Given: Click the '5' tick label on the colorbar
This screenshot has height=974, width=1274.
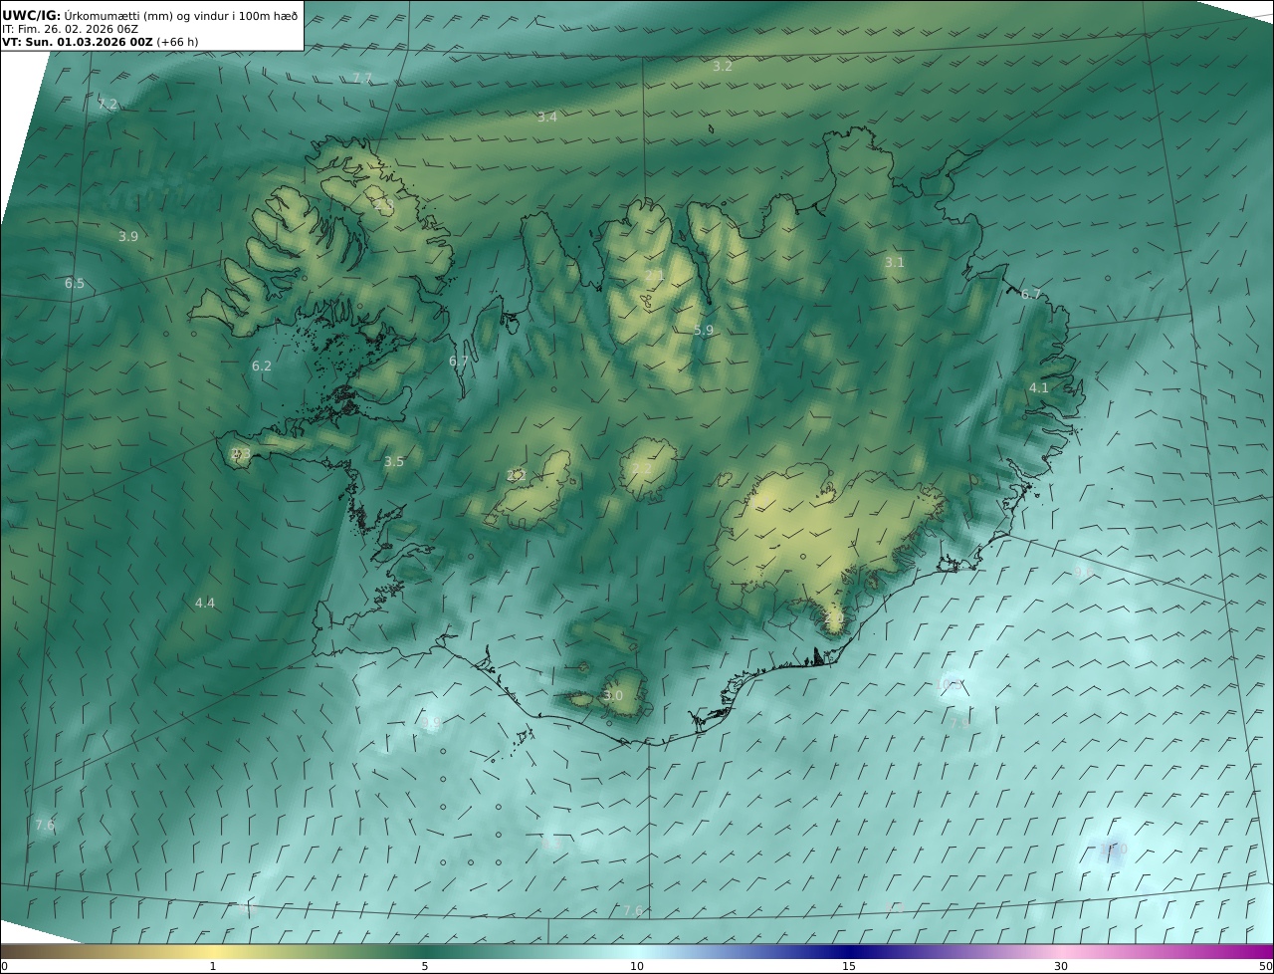Looking at the screenshot, I should pyautogui.click(x=425, y=966).
